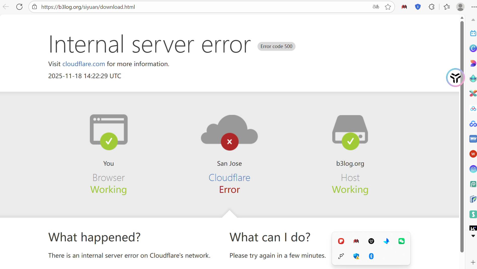Open the bracketed P tray icon

(341, 256)
